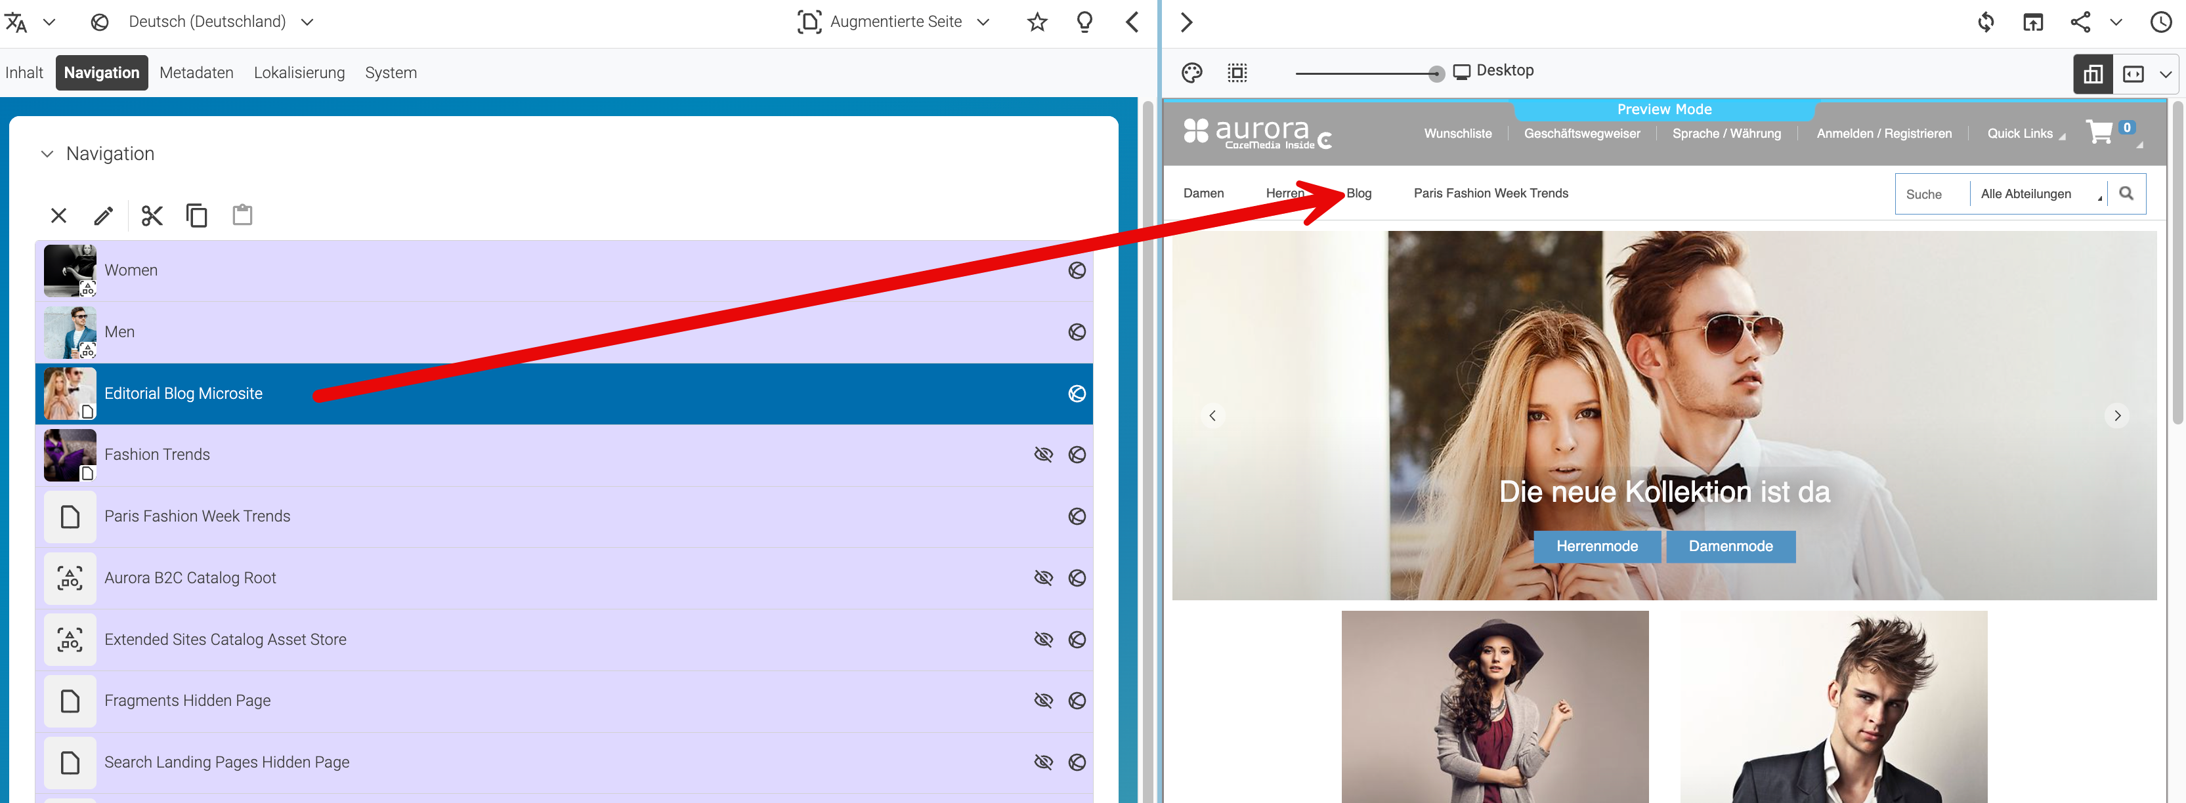Image resolution: width=2186 pixels, height=803 pixels.
Task: Toggle hidden eye for Fragments Hidden Page
Action: click(x=1043, y=701)
